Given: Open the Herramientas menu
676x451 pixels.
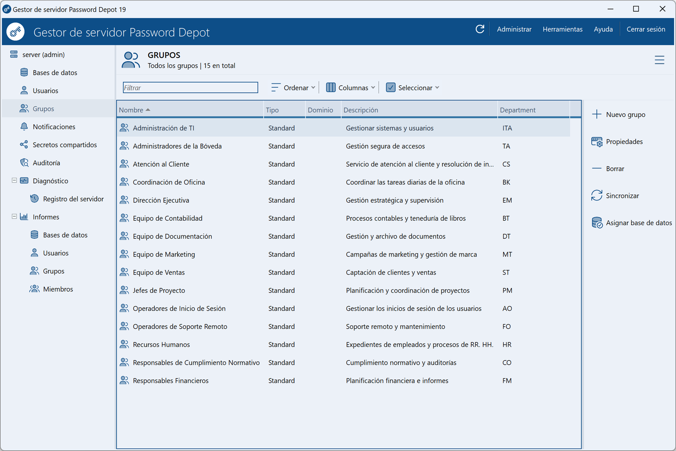Looking at the screenshot, I should tap(562, 29).
